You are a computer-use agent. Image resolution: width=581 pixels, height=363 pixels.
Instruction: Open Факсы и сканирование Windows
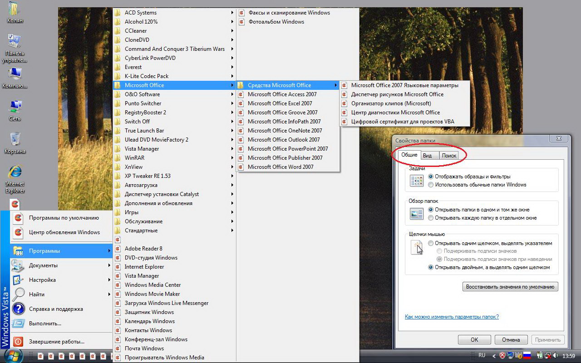[297, 13]
